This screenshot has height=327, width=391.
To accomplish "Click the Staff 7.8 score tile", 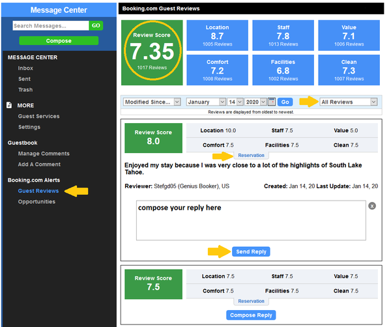I will pyautogui.click(x=283, y=35).
